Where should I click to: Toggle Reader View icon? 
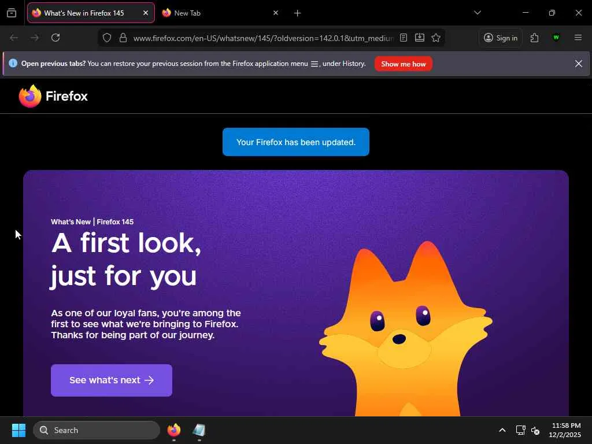pyautogui.click(x=404, y=38)
